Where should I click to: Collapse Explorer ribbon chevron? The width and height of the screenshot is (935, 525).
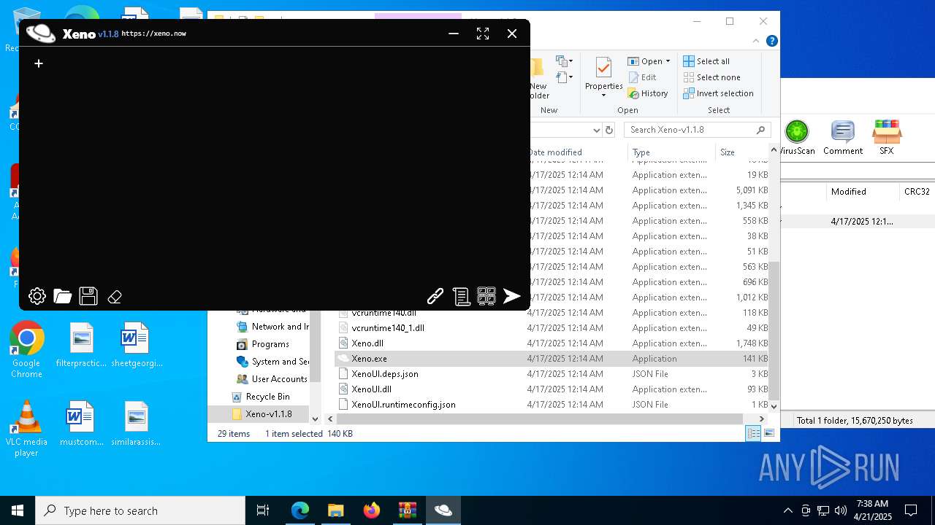click(756, 41)
